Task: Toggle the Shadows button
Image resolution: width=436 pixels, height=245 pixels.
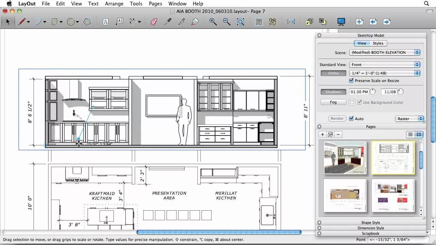Action: click(x=333, y=92)
